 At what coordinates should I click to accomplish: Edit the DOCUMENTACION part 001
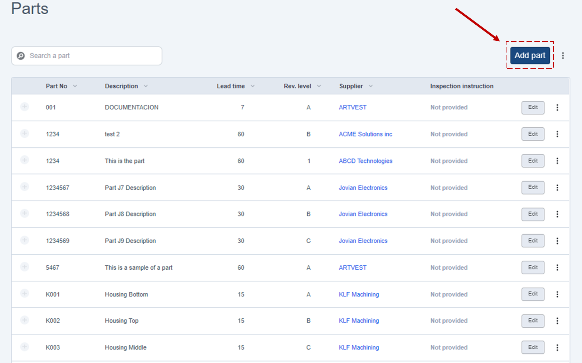pyautogui.click(x=533, y=107)
